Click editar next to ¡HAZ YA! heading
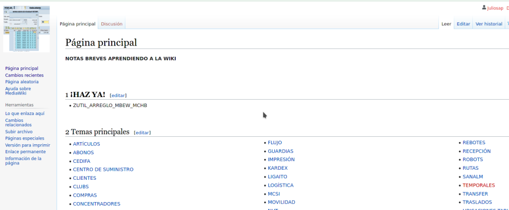Viewport: 509px width, 210px height. click(118, 95)
